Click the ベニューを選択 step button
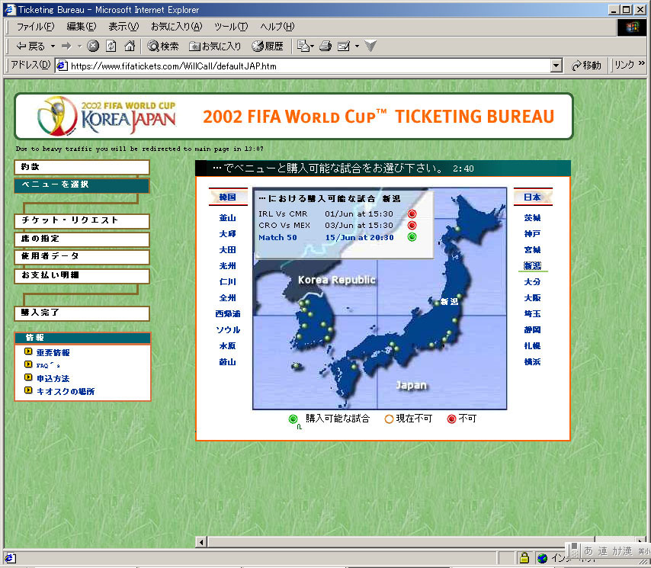Viewport: 651px width, 568px height. pyautogui.click(x=82, y=185)
